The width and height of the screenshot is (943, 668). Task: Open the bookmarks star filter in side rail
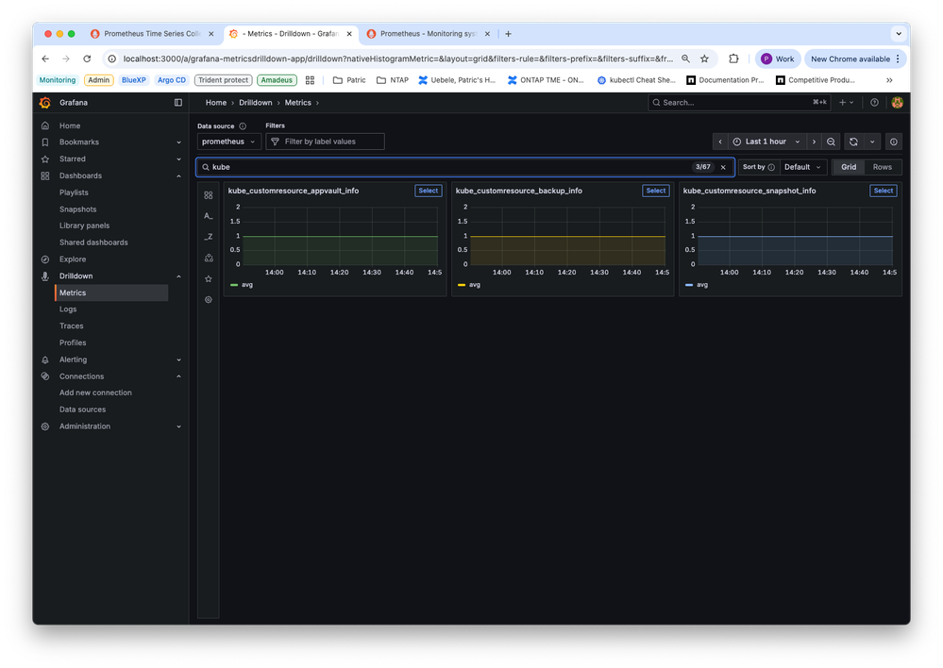coord(209,278)
